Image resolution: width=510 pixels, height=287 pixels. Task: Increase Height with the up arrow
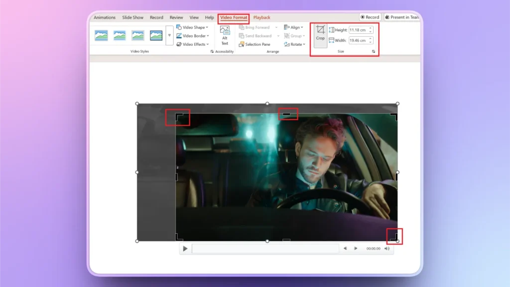(371, 28)
